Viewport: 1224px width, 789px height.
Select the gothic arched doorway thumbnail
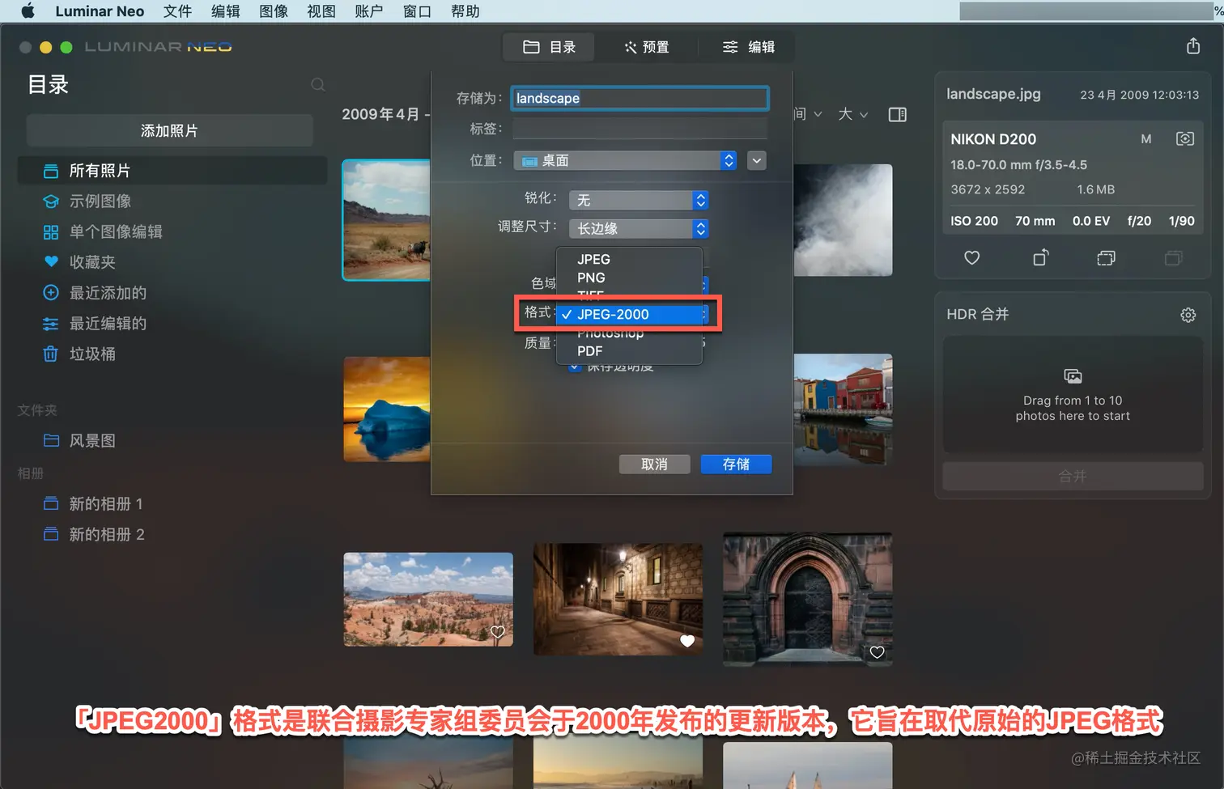(x=808, y=600)
